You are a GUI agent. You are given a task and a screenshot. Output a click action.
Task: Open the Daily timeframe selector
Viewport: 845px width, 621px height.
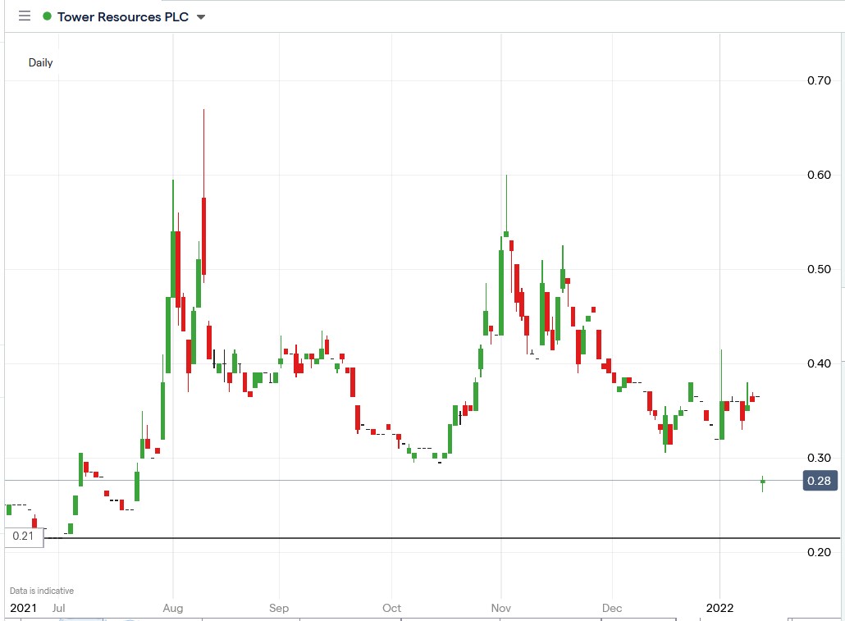(41, 62)
